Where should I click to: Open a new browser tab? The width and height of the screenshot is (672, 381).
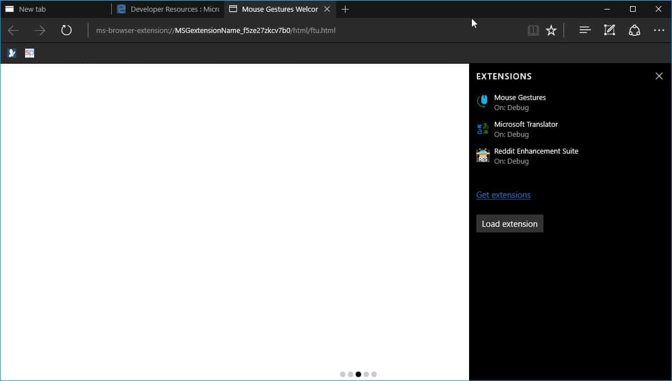pyautogui.click(x=346, y=9)
